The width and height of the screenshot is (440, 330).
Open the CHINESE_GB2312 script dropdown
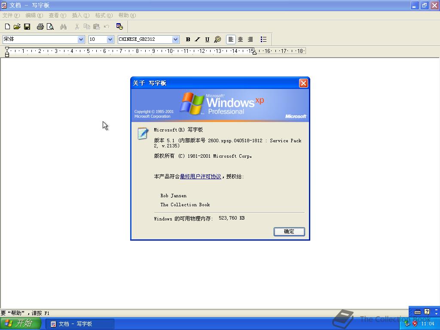click(175, 39)
